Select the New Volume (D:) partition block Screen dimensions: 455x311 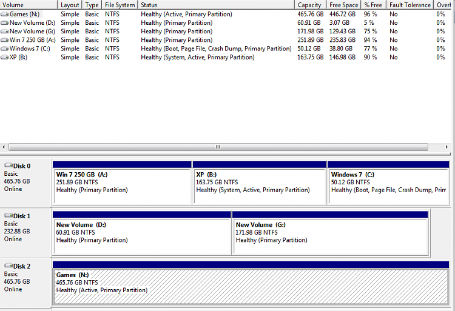(142, 233)
